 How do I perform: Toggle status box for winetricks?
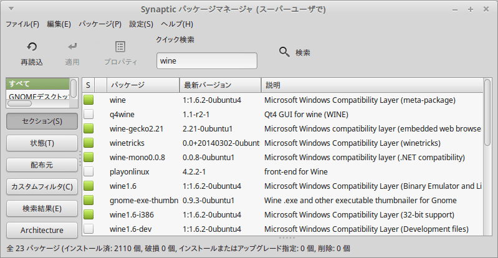pos(89,143)
